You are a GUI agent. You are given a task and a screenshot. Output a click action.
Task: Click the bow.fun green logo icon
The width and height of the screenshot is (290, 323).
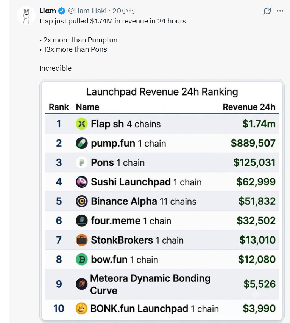(x=81, y=260)
